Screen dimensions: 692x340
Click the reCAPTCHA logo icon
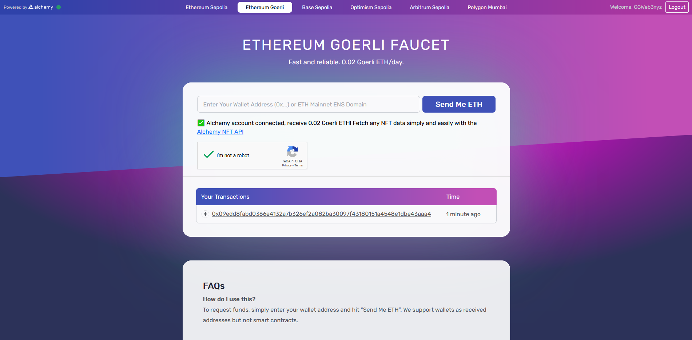[293, 151]
